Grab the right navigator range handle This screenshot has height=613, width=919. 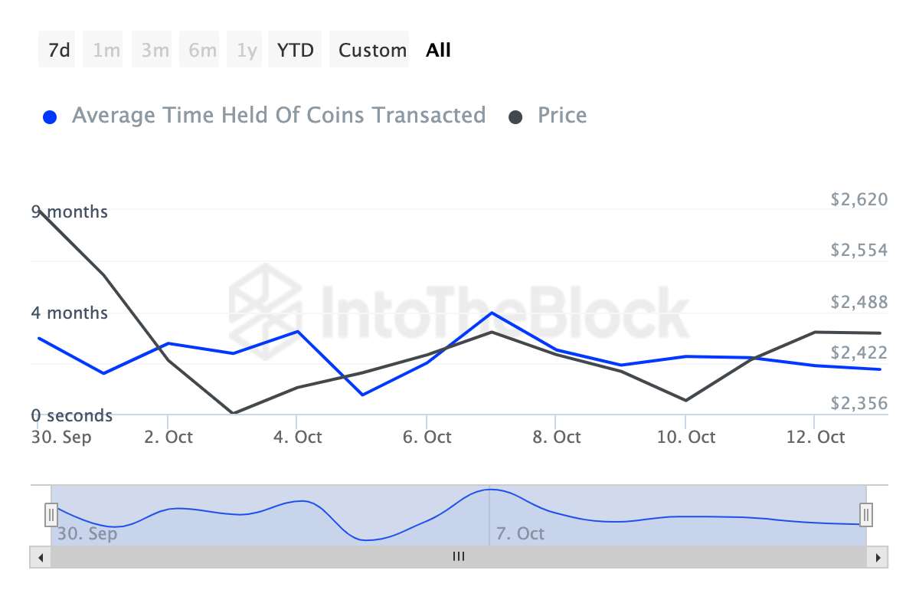866,514
